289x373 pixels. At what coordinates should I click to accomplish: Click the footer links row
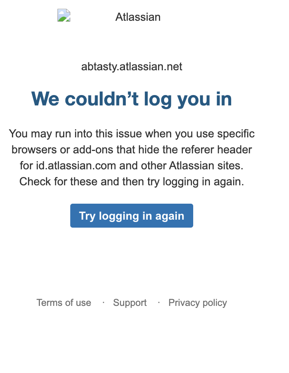click(x=131, y=303)
